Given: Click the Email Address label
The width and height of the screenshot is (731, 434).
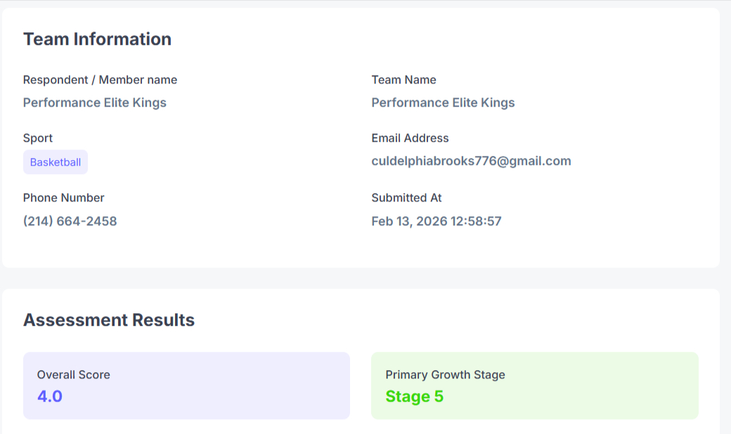Looking at the screenshot, I should pos(410,138).
